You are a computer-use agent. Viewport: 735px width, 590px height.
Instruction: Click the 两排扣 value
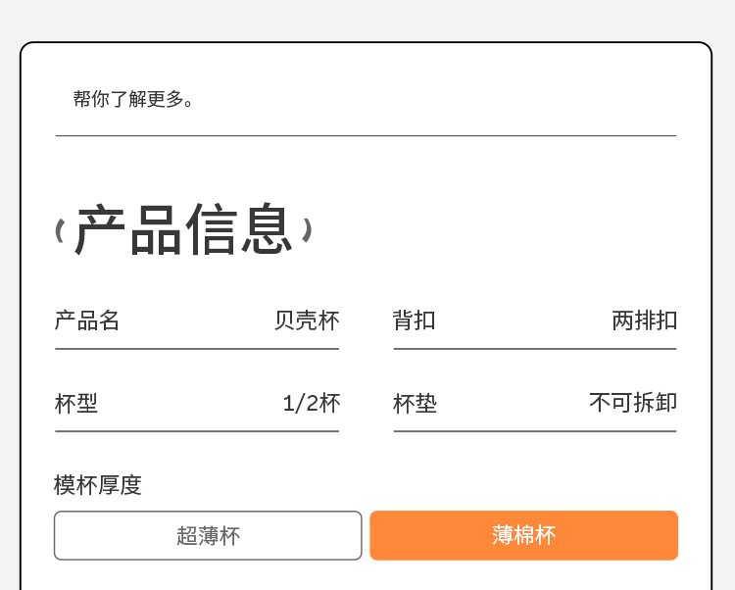(x=644, y=320)
